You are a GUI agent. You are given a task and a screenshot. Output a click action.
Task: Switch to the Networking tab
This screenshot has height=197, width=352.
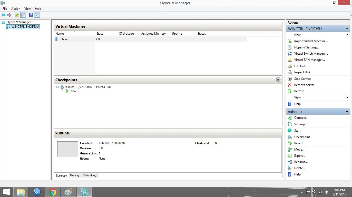tap(90, 175)
